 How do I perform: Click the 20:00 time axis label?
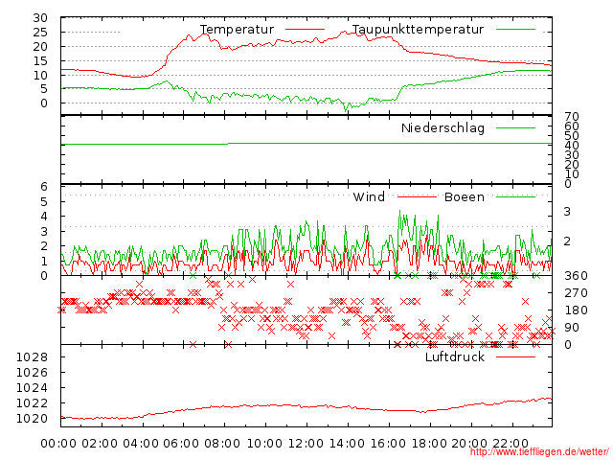click(x=469, y=444)
